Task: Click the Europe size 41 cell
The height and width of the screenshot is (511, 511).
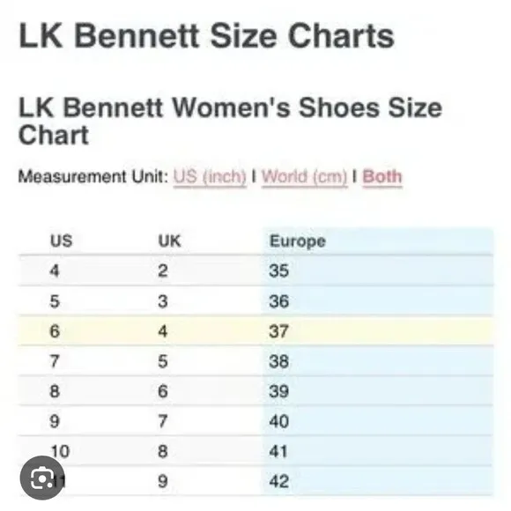Action: pyautogui.click(x=278, y=451)
